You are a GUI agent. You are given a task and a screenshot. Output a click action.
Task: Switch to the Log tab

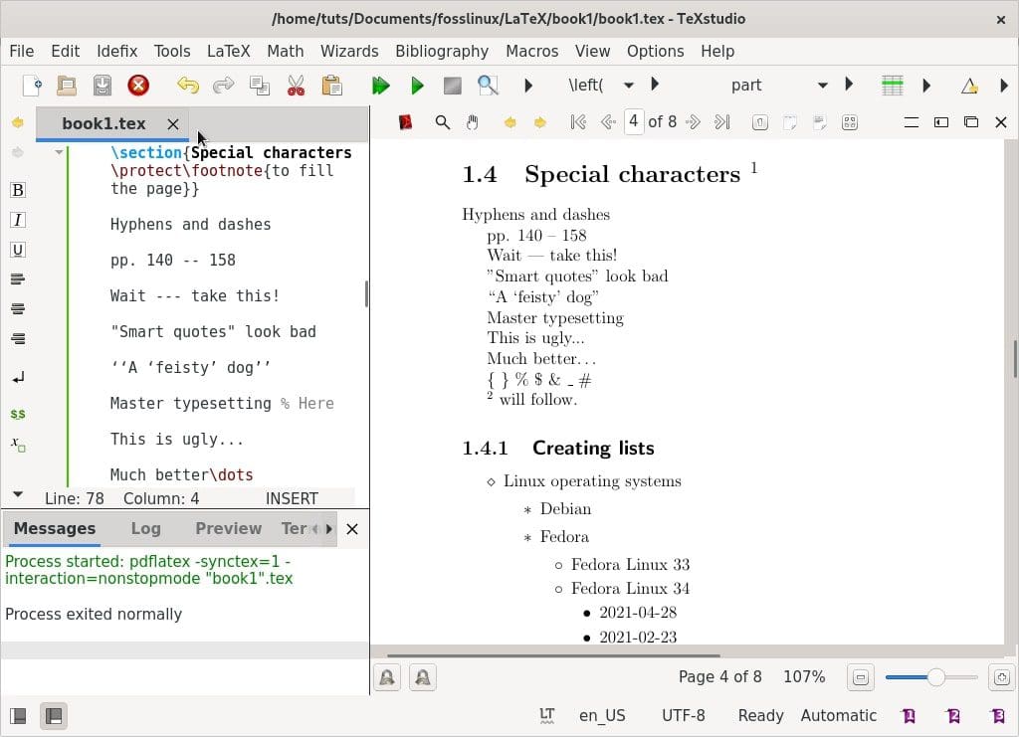(145, 528)
